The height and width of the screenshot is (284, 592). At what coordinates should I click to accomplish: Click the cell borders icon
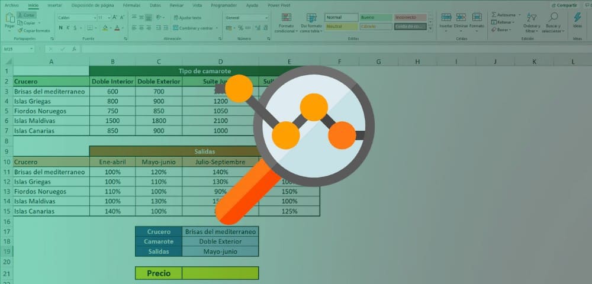tap(90, 28)
